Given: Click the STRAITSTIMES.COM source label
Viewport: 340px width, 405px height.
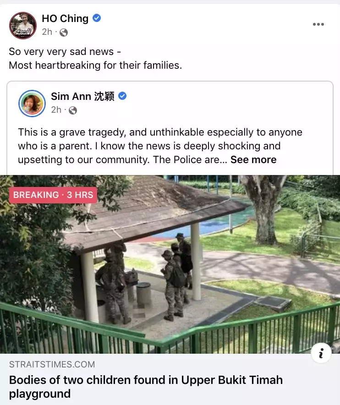Looking at the screenshot, I should click(52, 364).
